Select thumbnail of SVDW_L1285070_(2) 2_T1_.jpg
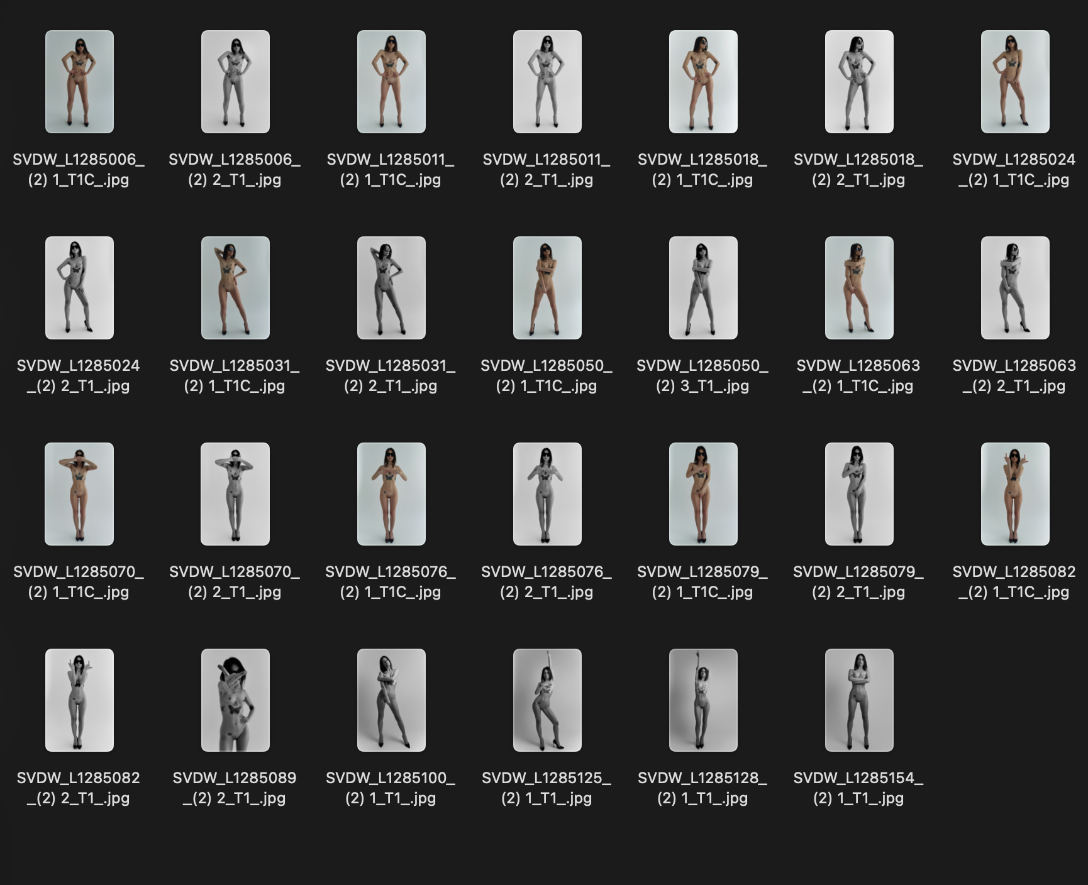 click(x=235, y=494)
